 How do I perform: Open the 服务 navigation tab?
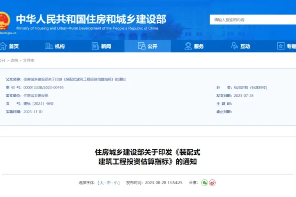click(199, 46)
